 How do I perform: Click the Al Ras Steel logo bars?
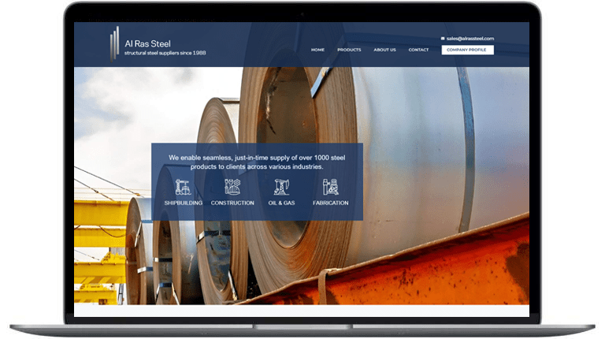pyautogui.click(x=114, y=43)
